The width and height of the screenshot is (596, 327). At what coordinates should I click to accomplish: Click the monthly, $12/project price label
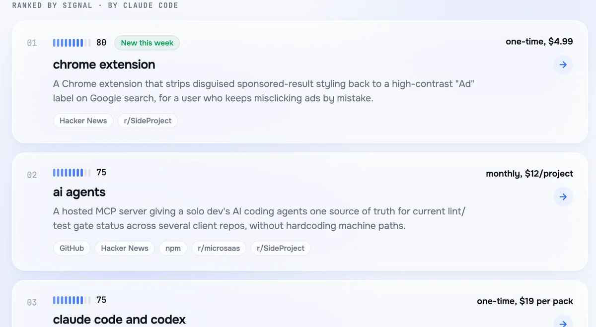pos(529,174)
